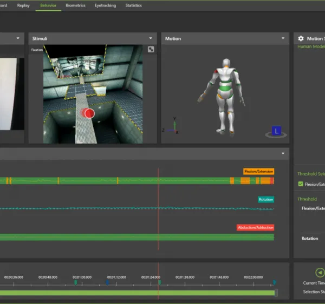
Task: Expand the graph panel dropdown arrow
Action: (283, 153)
